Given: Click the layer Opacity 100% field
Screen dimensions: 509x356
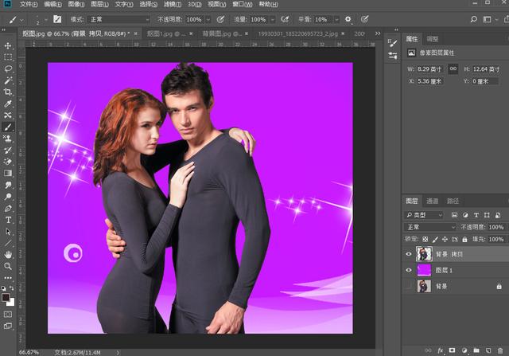Looking at the screenshot, I should point(496,227).
